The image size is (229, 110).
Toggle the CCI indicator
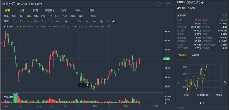(81, 27)
